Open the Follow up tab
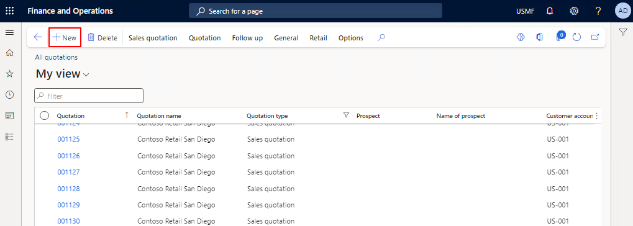633x226 pixels. point(247,38)
